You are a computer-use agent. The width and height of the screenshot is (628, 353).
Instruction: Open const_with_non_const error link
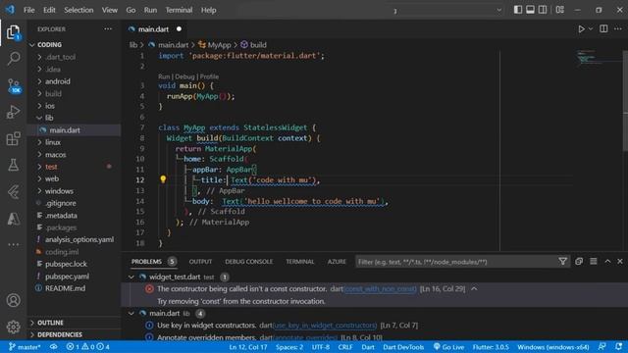pyautogui.click(x=380, y=288)
